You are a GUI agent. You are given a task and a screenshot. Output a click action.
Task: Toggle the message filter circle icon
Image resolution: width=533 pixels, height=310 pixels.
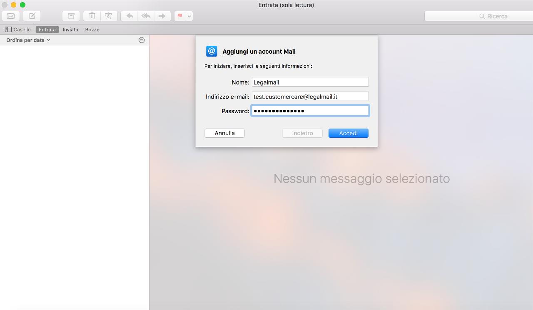pyautogui.click(x=142, y=40)
